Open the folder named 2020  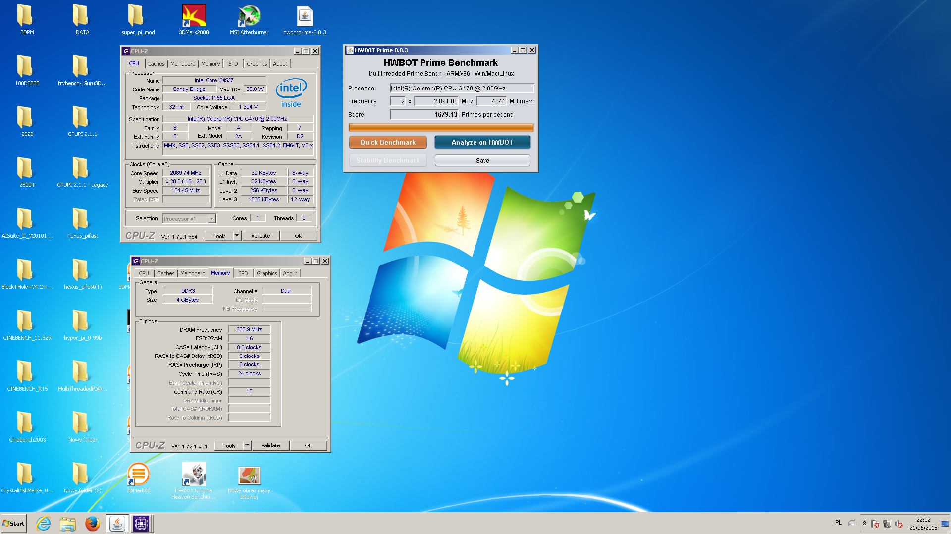(27, 122)
